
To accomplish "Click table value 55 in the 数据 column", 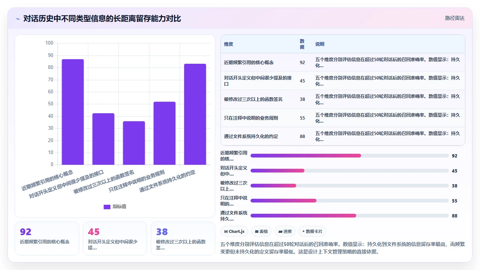I will point(302,118).
